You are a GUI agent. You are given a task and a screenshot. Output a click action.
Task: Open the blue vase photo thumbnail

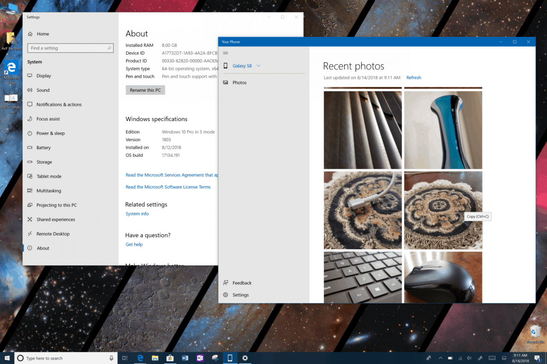tap(443, 130)
